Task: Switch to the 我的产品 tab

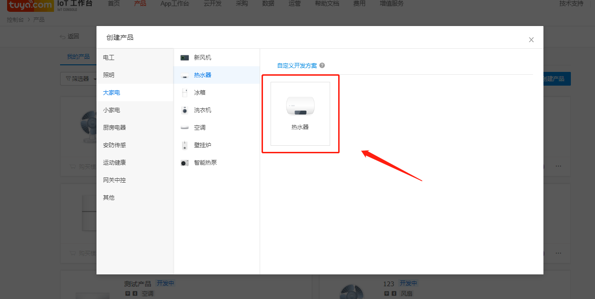Action: (78, 56)
